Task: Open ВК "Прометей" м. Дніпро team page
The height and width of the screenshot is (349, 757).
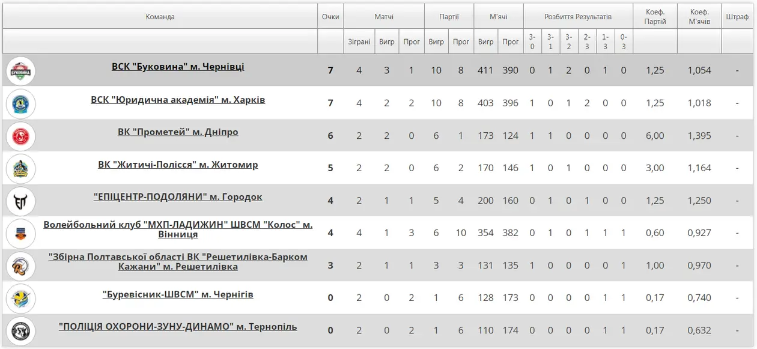Action: [178, 132]
